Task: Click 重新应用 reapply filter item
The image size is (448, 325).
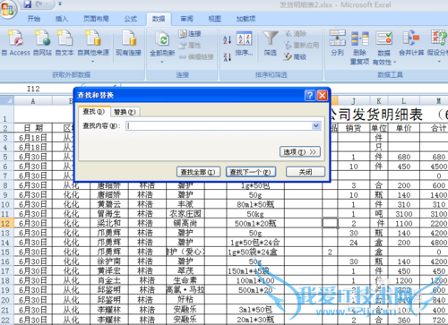Action: click(x=301, y=46)
